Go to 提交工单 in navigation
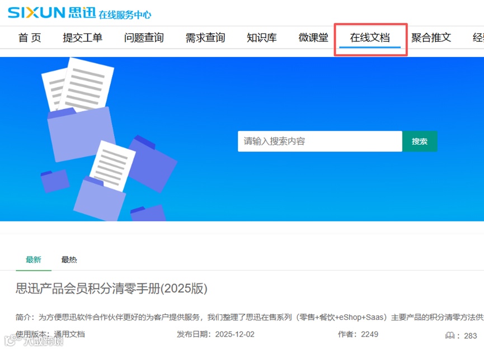Viewport: 484px width, 350px height. click(82, 37)
